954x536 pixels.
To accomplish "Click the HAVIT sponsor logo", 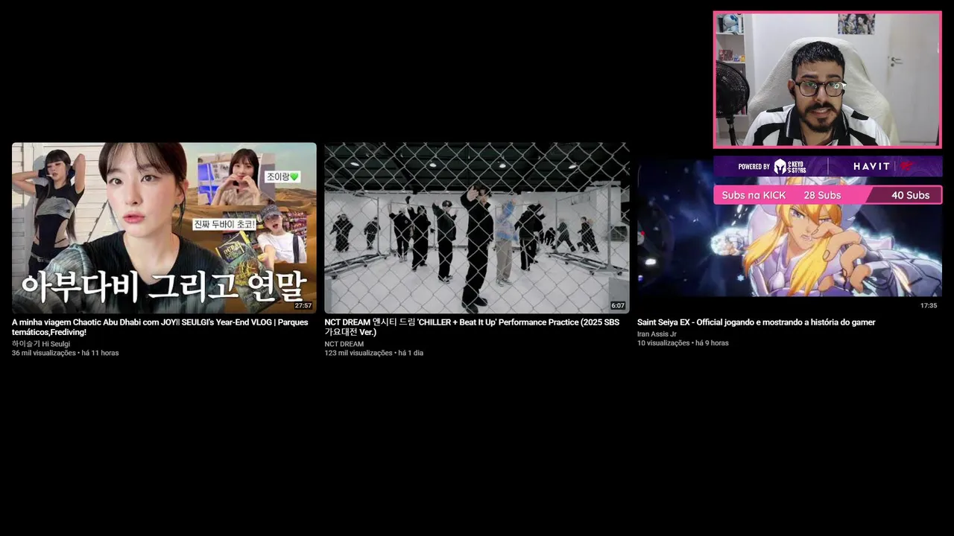I will [872, 167].
